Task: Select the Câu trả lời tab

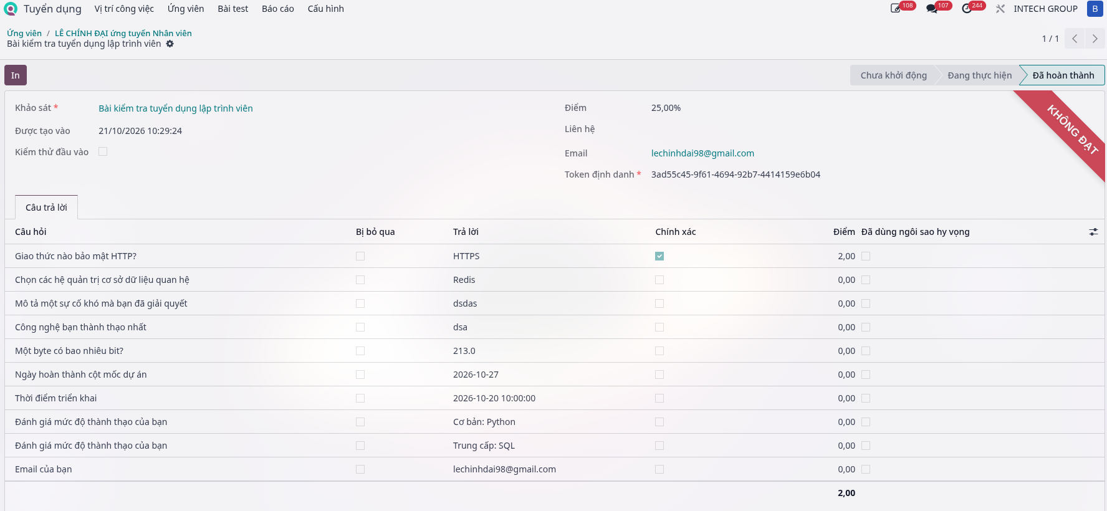Action: click(46, 208)
